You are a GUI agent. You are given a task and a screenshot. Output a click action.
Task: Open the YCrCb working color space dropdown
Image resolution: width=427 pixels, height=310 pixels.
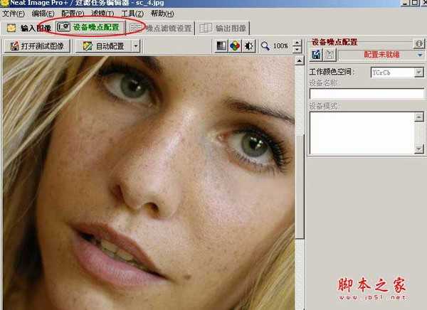418,73
